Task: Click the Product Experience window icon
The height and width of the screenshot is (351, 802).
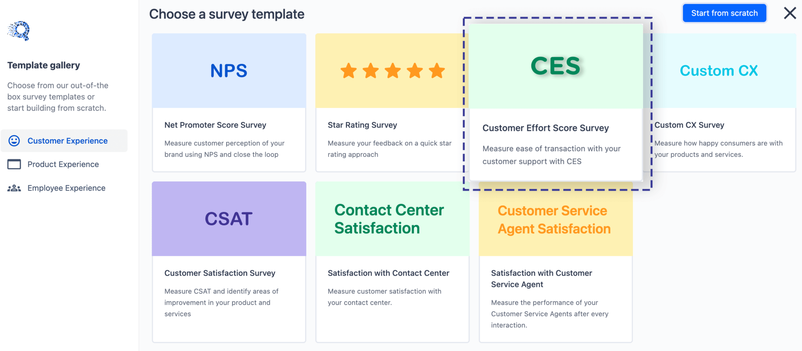Action: (x=14, y=164)
